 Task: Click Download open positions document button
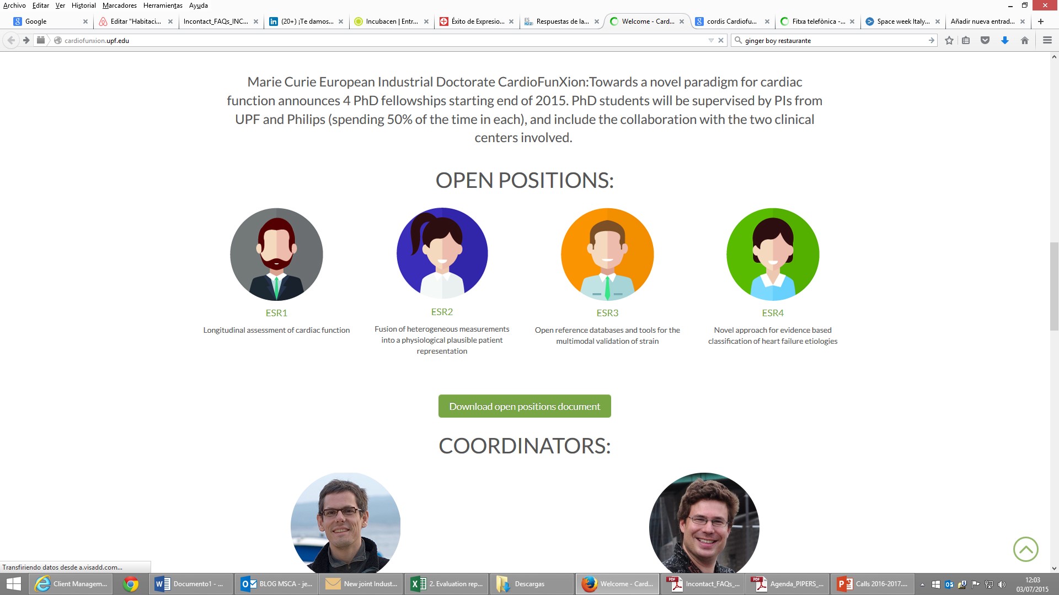[x=525, y=406]
